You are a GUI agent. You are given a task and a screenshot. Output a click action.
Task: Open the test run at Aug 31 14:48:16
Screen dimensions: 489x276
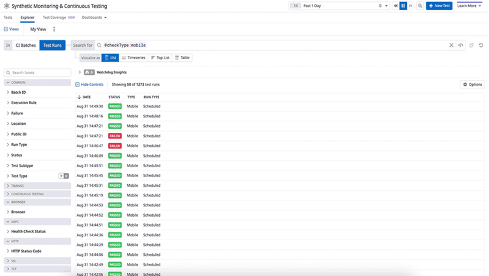coord(280,117)
